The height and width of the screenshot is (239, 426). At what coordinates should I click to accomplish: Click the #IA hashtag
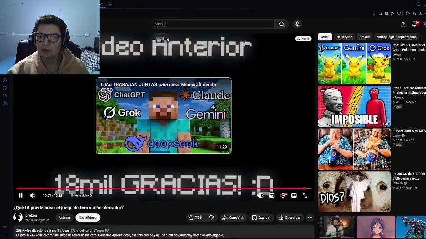click(107, 230)
